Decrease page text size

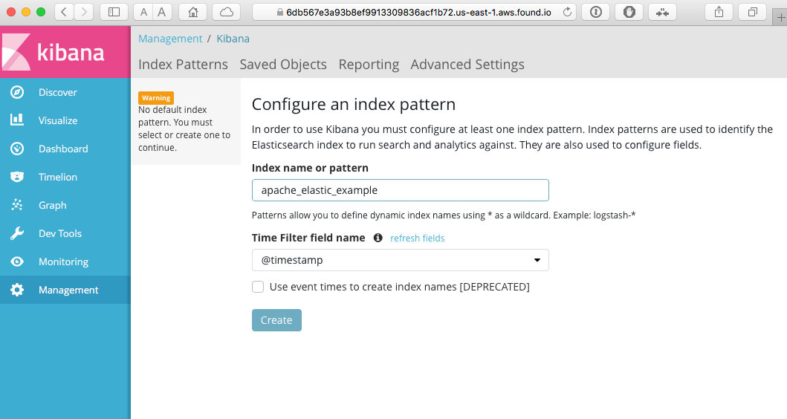click(x=143, y=12)
